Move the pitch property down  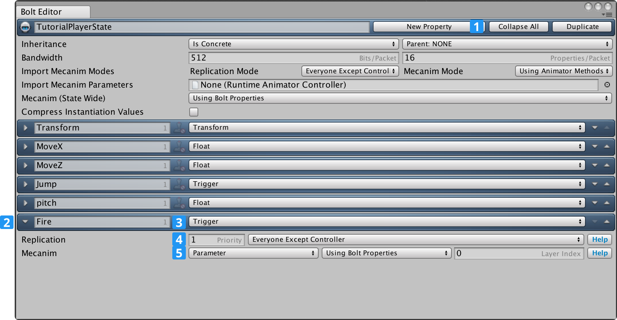595,203
